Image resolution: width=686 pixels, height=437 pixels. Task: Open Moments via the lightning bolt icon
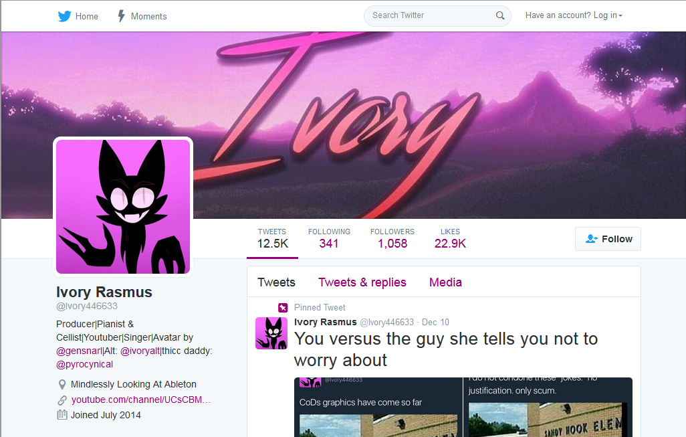point(121,16)
